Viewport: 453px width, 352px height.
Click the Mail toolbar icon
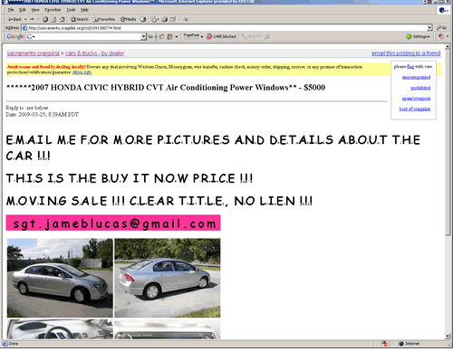tap(154, 19)
